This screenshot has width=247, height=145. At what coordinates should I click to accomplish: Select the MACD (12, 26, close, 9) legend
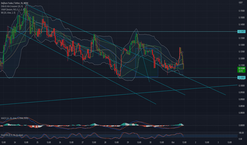click(x=15, y=118)
